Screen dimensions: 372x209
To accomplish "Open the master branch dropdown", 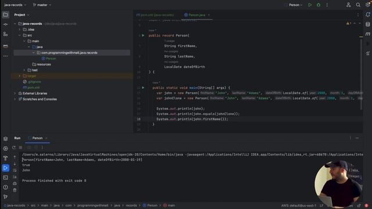I will pos(42,5).
